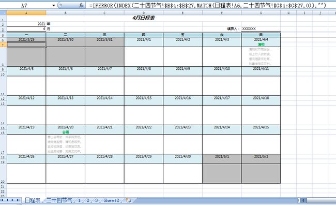This screenshot has height=205, width=336.
Task: Select cell dated 2021/4/23
Action: (182, 127)
